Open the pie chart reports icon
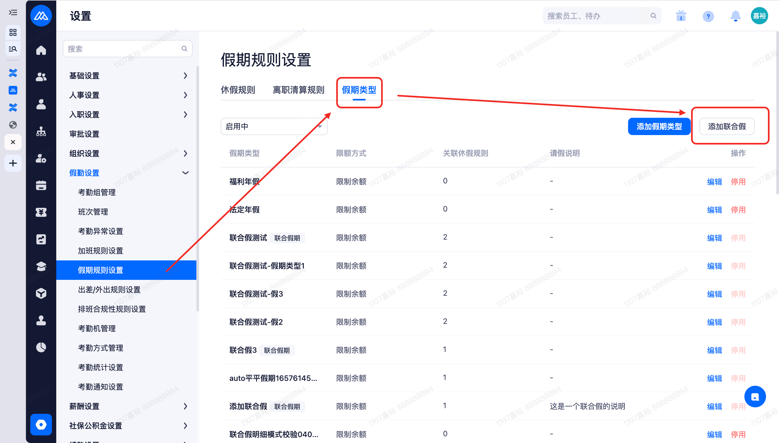The image size is (779, 443). (x=41, y=347)
